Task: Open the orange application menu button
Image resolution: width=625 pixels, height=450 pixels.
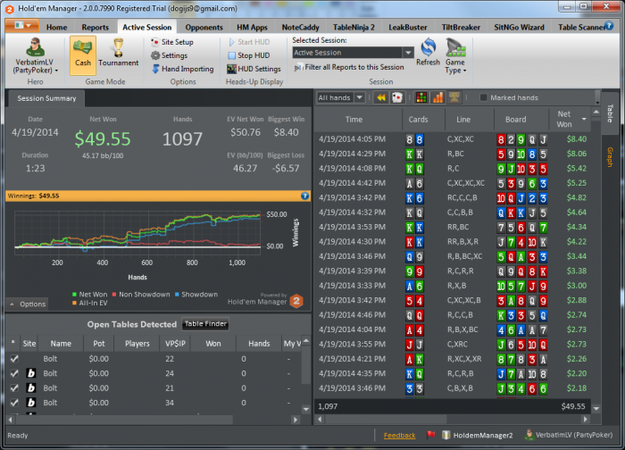Action: (22, 26)
